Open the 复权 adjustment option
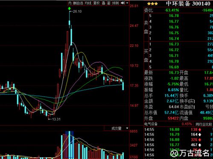Viewport: 213px width, 159px height. [x=96, y=3]
